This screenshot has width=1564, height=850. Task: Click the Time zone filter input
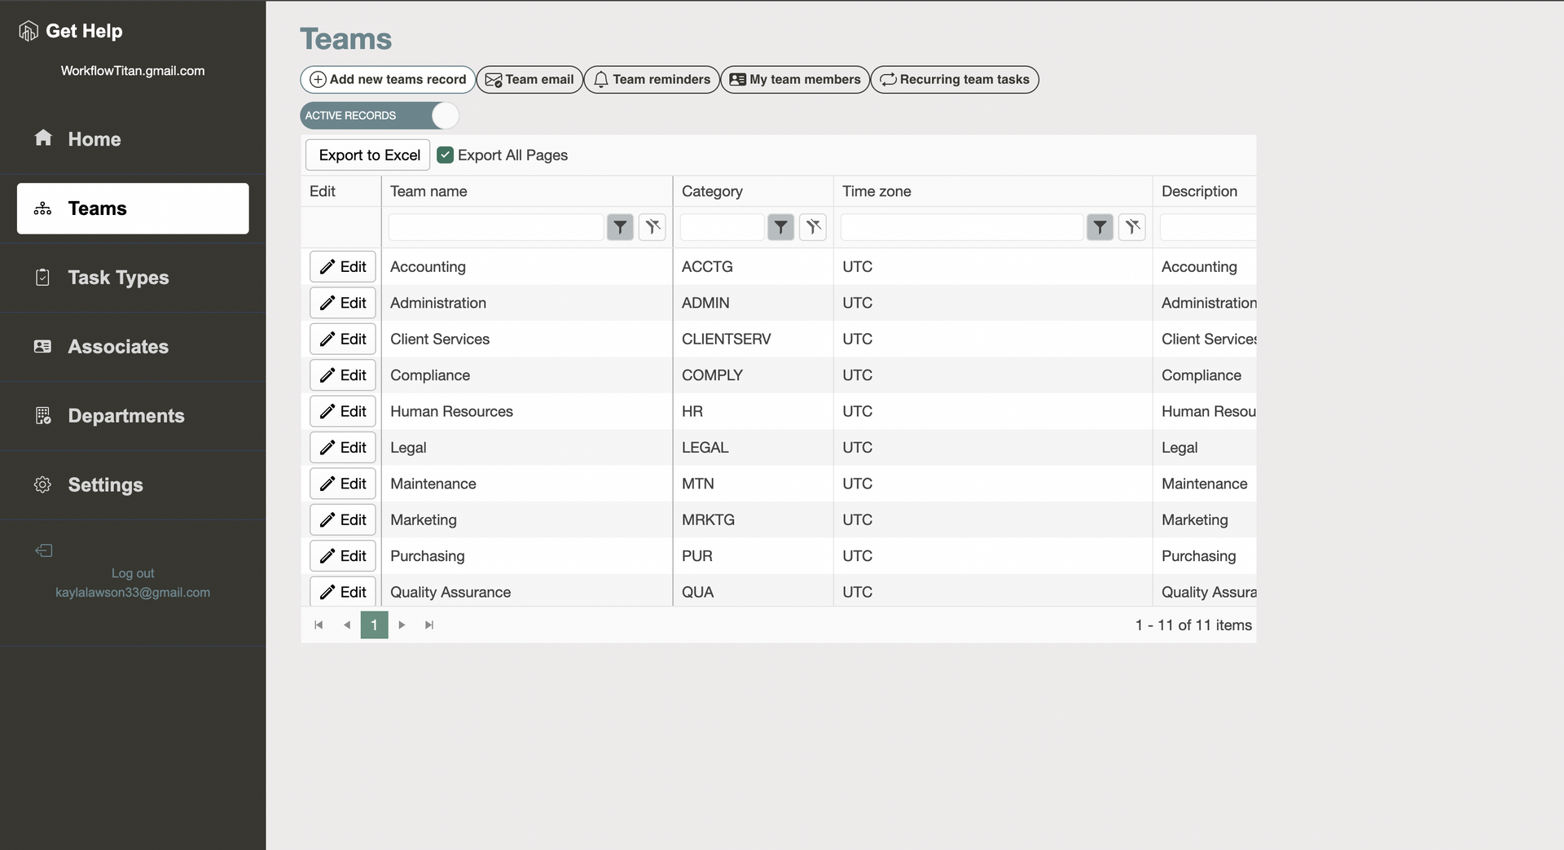962,227
